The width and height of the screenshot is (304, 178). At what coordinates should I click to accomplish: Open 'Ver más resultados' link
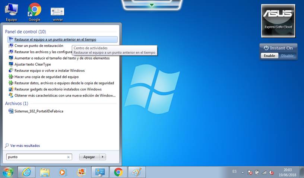click(25, 146)
